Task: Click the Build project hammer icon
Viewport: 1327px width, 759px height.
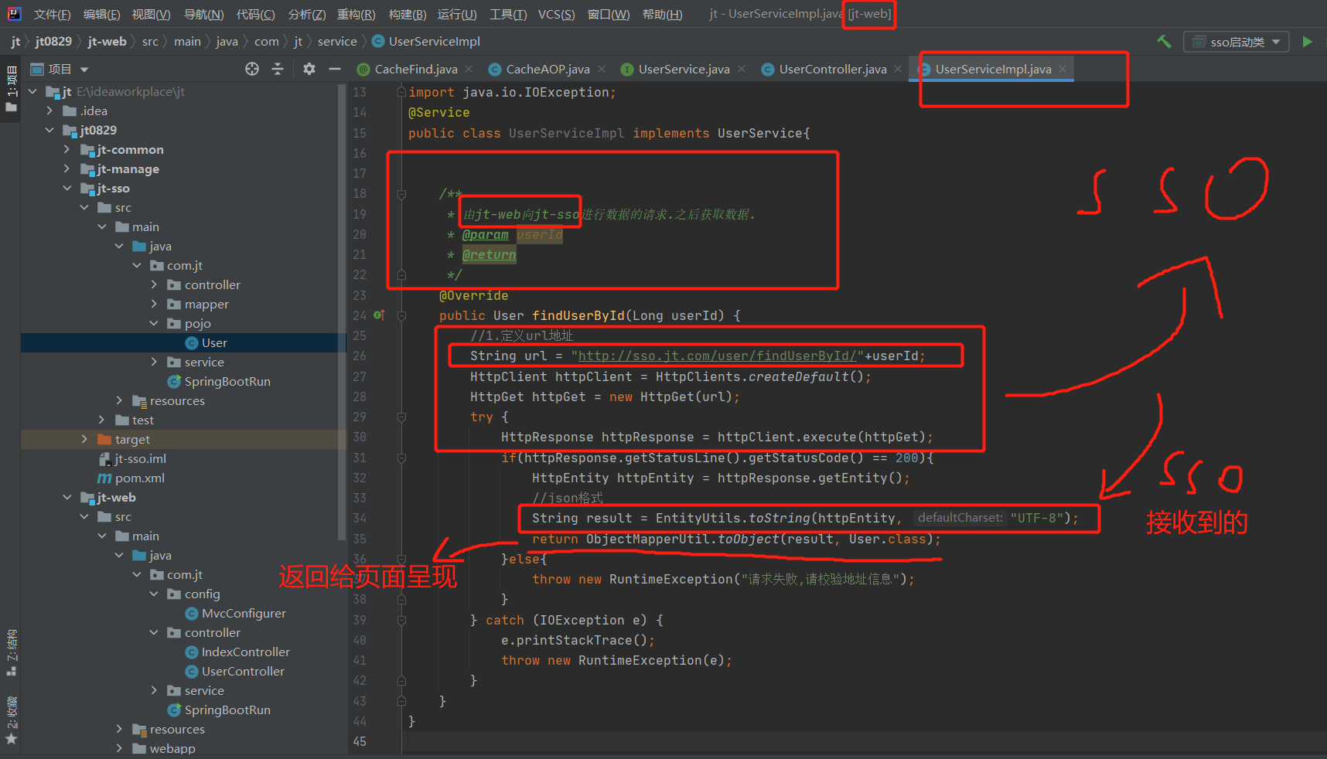Action: point(1164,42)
